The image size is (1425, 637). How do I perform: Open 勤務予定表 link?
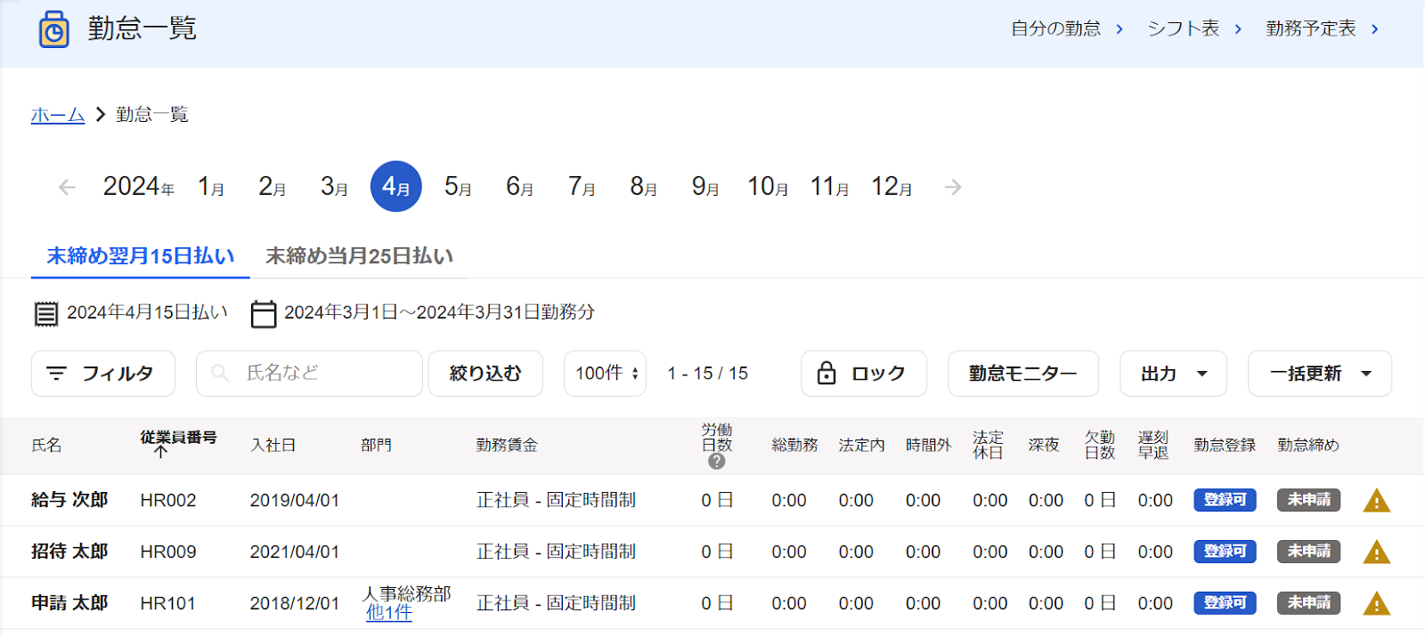tap(1323, 28)
